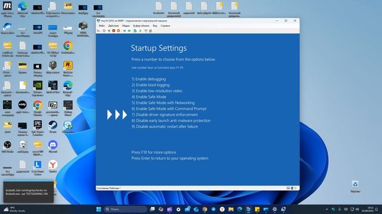
Task: Click the Startup Settings heading
Action: coord(159,48)
